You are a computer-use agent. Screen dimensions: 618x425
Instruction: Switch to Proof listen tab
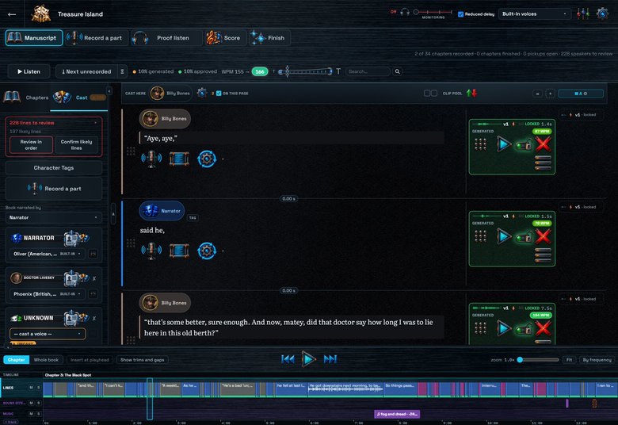[x=166, y=38]
